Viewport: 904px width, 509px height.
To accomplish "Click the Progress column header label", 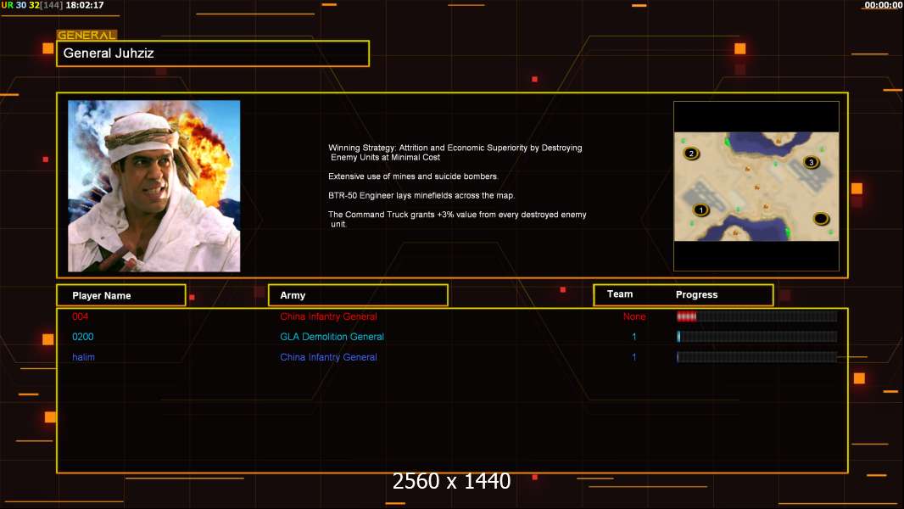I will pos(696,294).
